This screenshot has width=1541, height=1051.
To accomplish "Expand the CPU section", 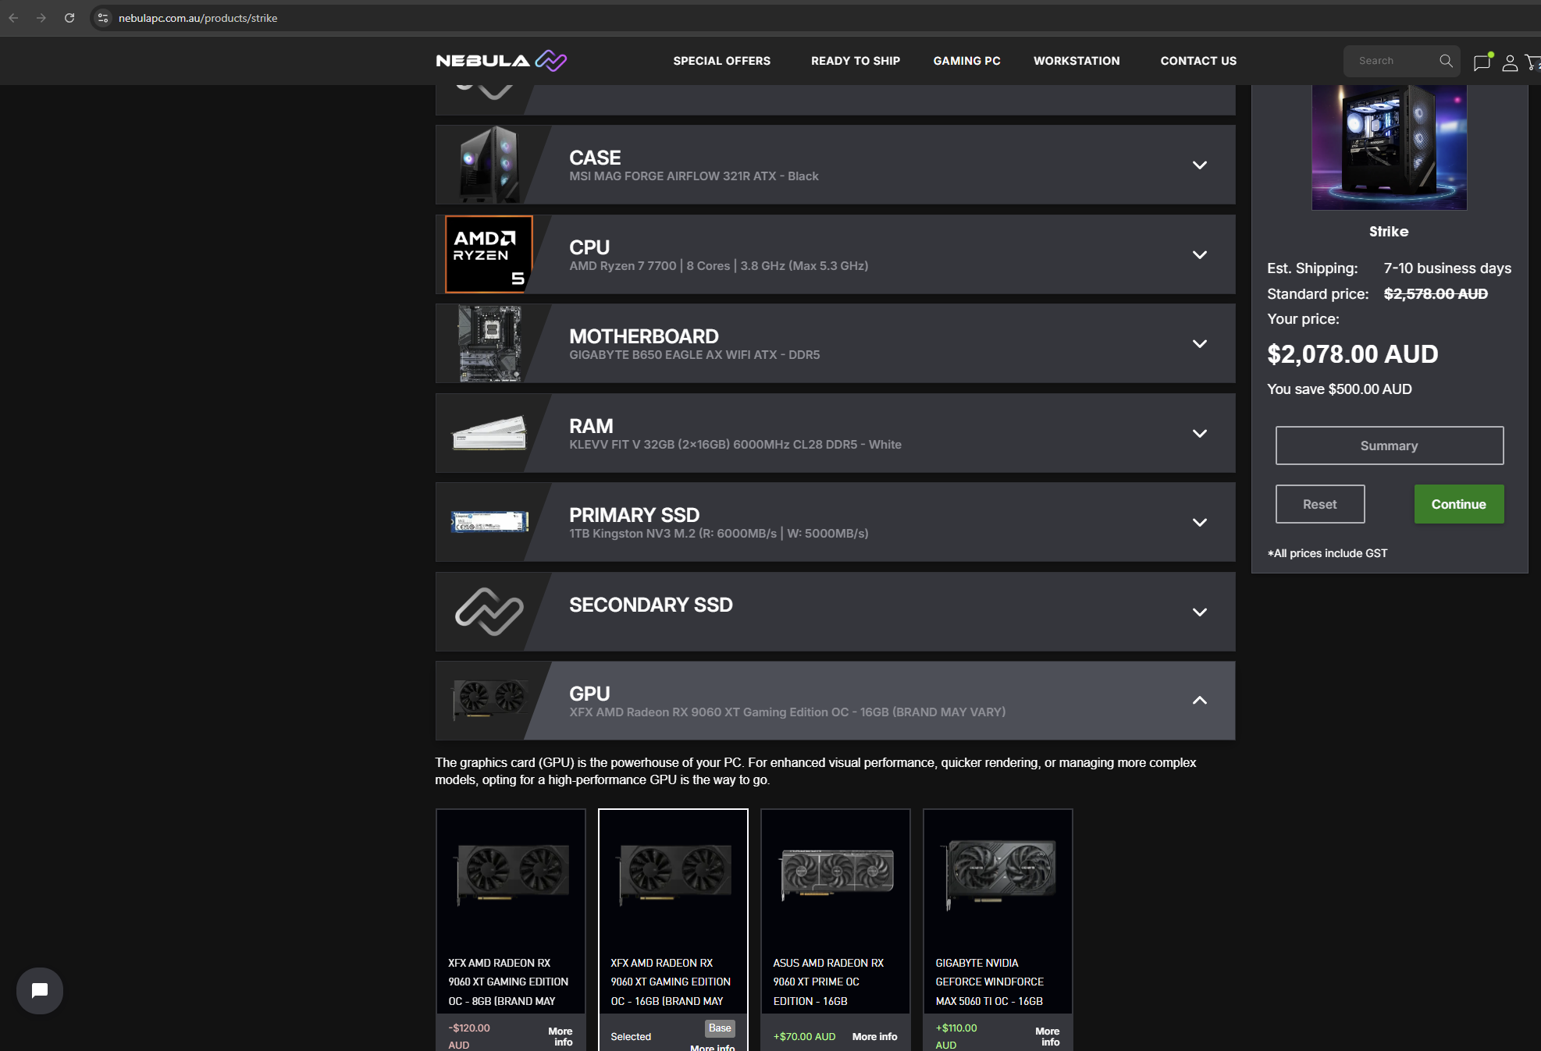I will tap(1199, 255).
